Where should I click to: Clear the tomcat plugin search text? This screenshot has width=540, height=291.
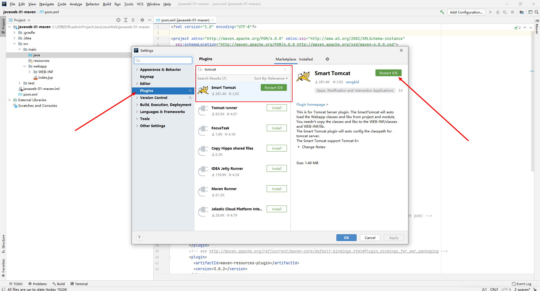coord(285,69)
